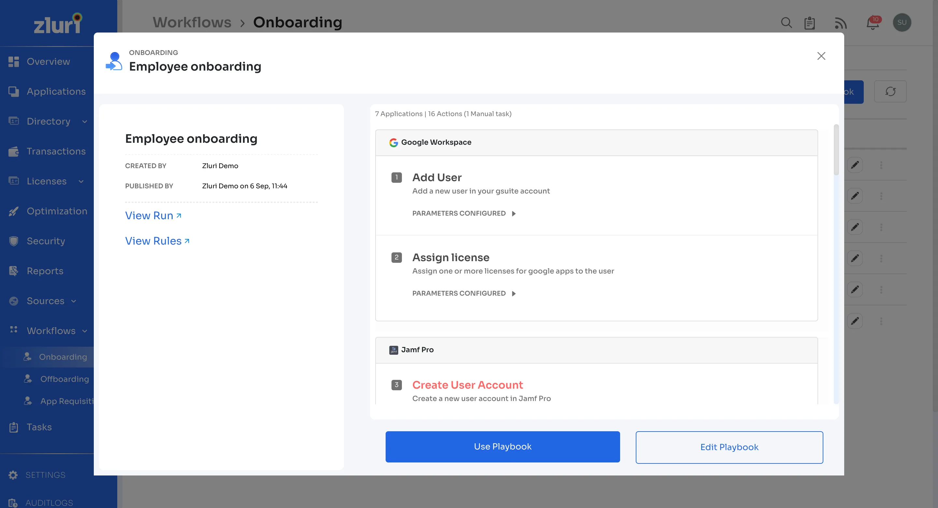Screen dimensions: 938x508
Task: Click the Overview dashboard icon
Action: 13,61
